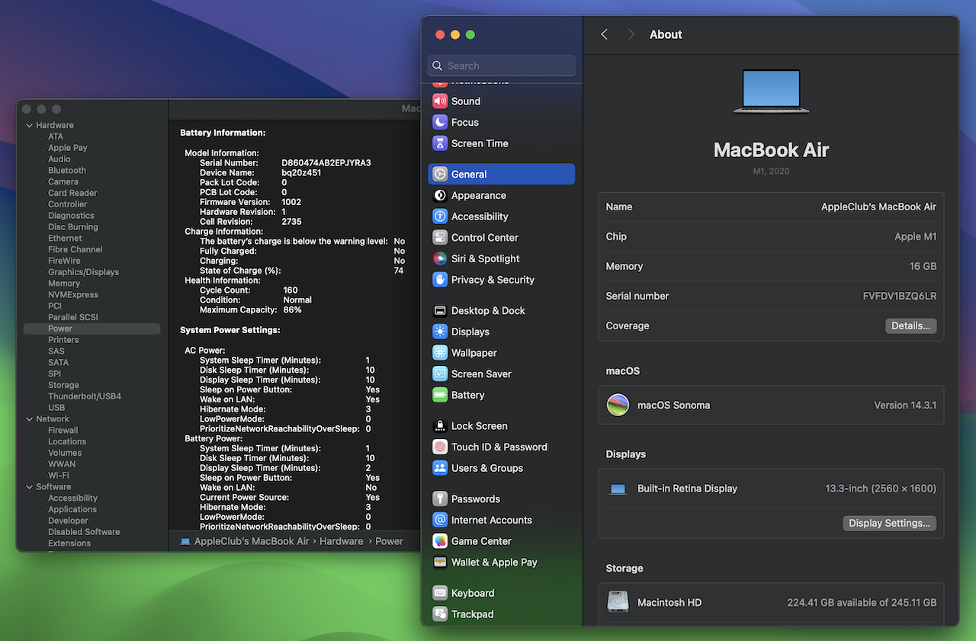Viewport: 976px width, 641px height.
Task: Click the Wallpaper icon in sidebar
Action: point(440,353)
